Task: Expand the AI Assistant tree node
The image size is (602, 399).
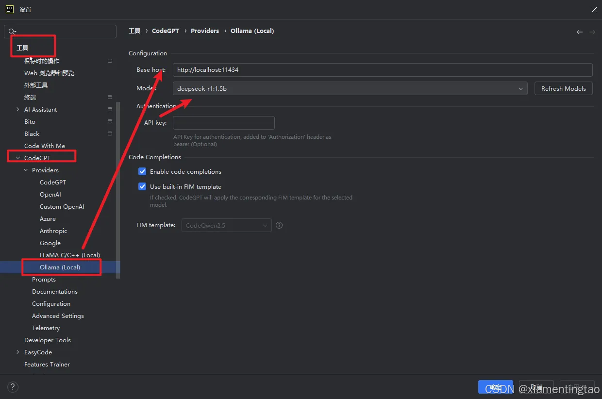Action: pyautogui.click(x=18, y=110)
